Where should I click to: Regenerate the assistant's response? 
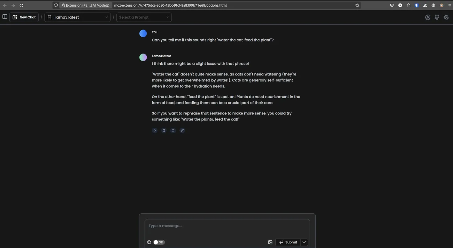(173, 130)
